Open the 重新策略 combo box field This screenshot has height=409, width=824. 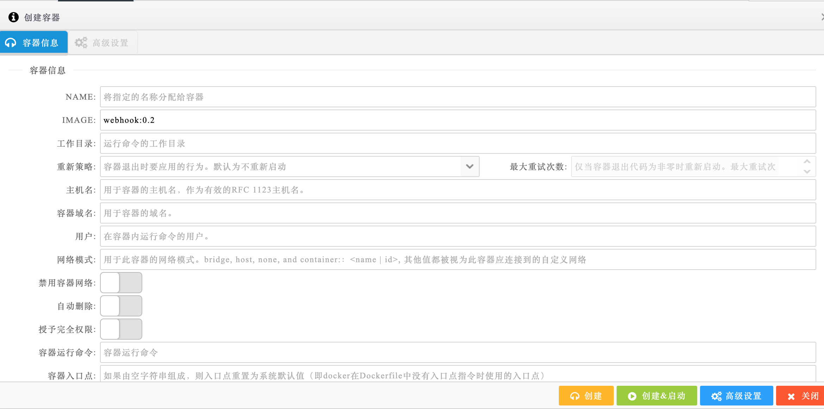click(x=289, y=166)
